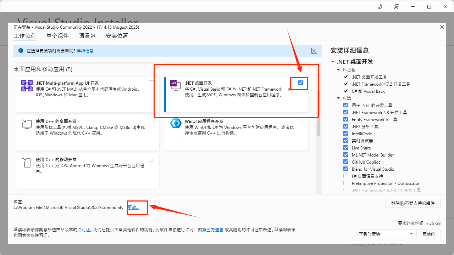Dismiss the help banner with X icon

[x=314, y=51]
